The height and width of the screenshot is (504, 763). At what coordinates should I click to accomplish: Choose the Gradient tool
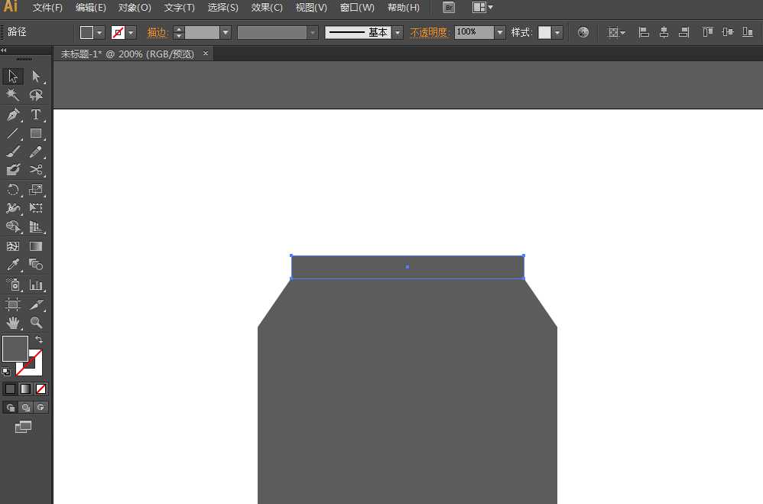click(36, 245)
